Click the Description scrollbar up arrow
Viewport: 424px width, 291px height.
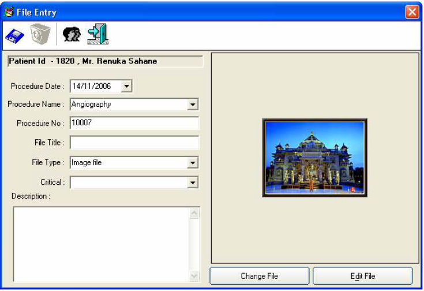pyautogui.click(x=194, y=214)
